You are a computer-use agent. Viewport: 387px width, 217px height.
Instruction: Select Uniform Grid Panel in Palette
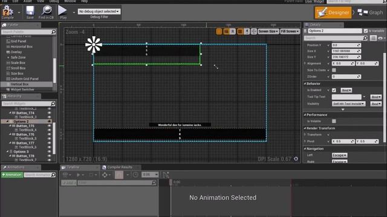click(24, 79)
